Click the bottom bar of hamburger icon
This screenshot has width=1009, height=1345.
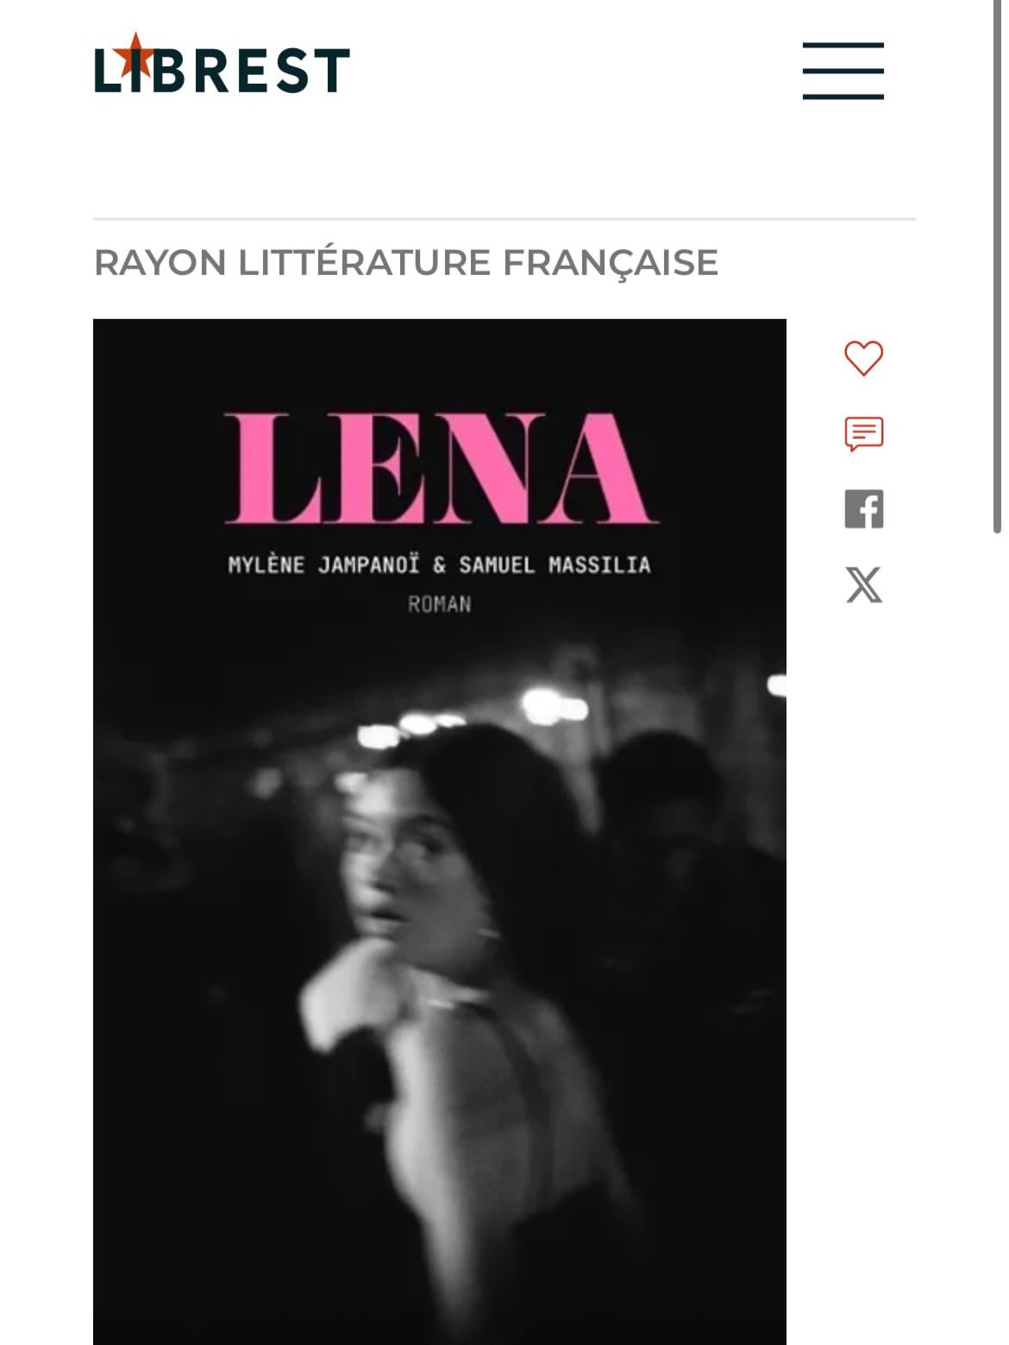pyautogui.click(x=843, y=97)
